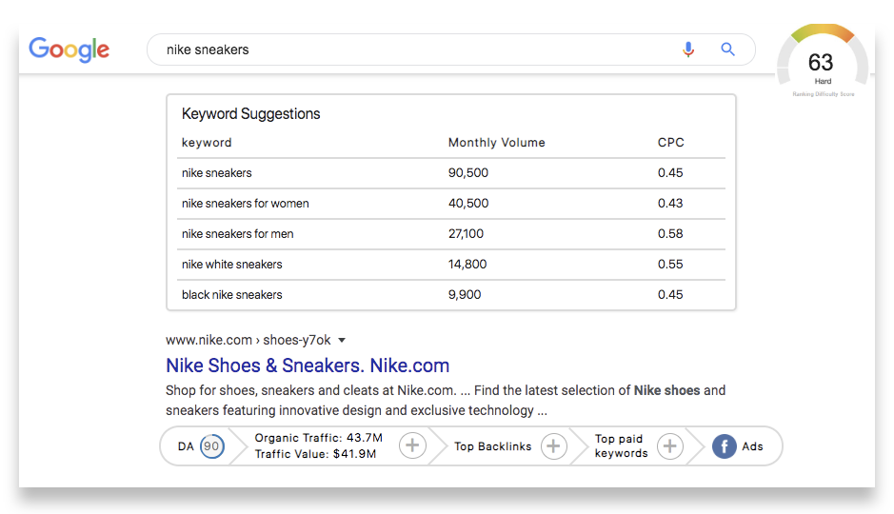894x514 pixels.
Task: Select the 'nike sneakers for men' keyword
Action: (x=238, y=233)
